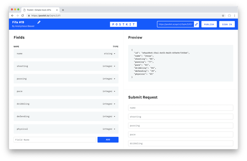
Task: Open type dropdown for shooting field
Action: (x=109, y=66)
